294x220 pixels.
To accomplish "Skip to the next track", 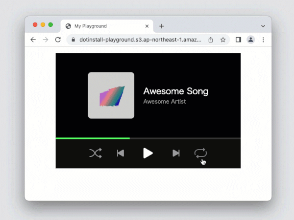I will click(176, 153).
